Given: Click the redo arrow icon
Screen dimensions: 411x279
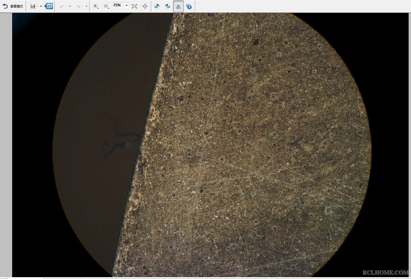Looking at the screenshot, I should pos(78,6).
